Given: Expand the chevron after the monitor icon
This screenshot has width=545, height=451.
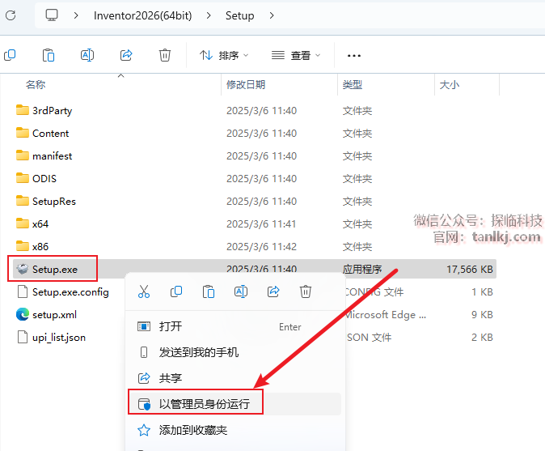Looking at the screenshot, I should (76, 15).
